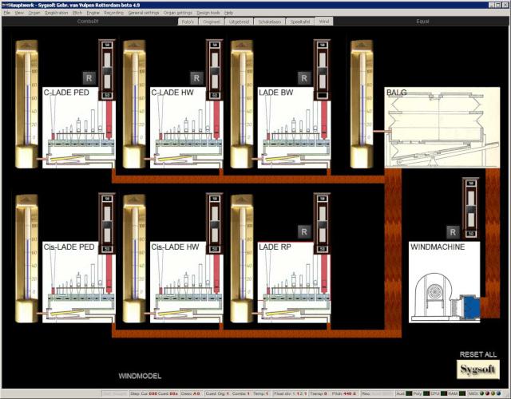Switch to the Foto's tab
Viewport: 511px width, 399px height.
point(188,22)
